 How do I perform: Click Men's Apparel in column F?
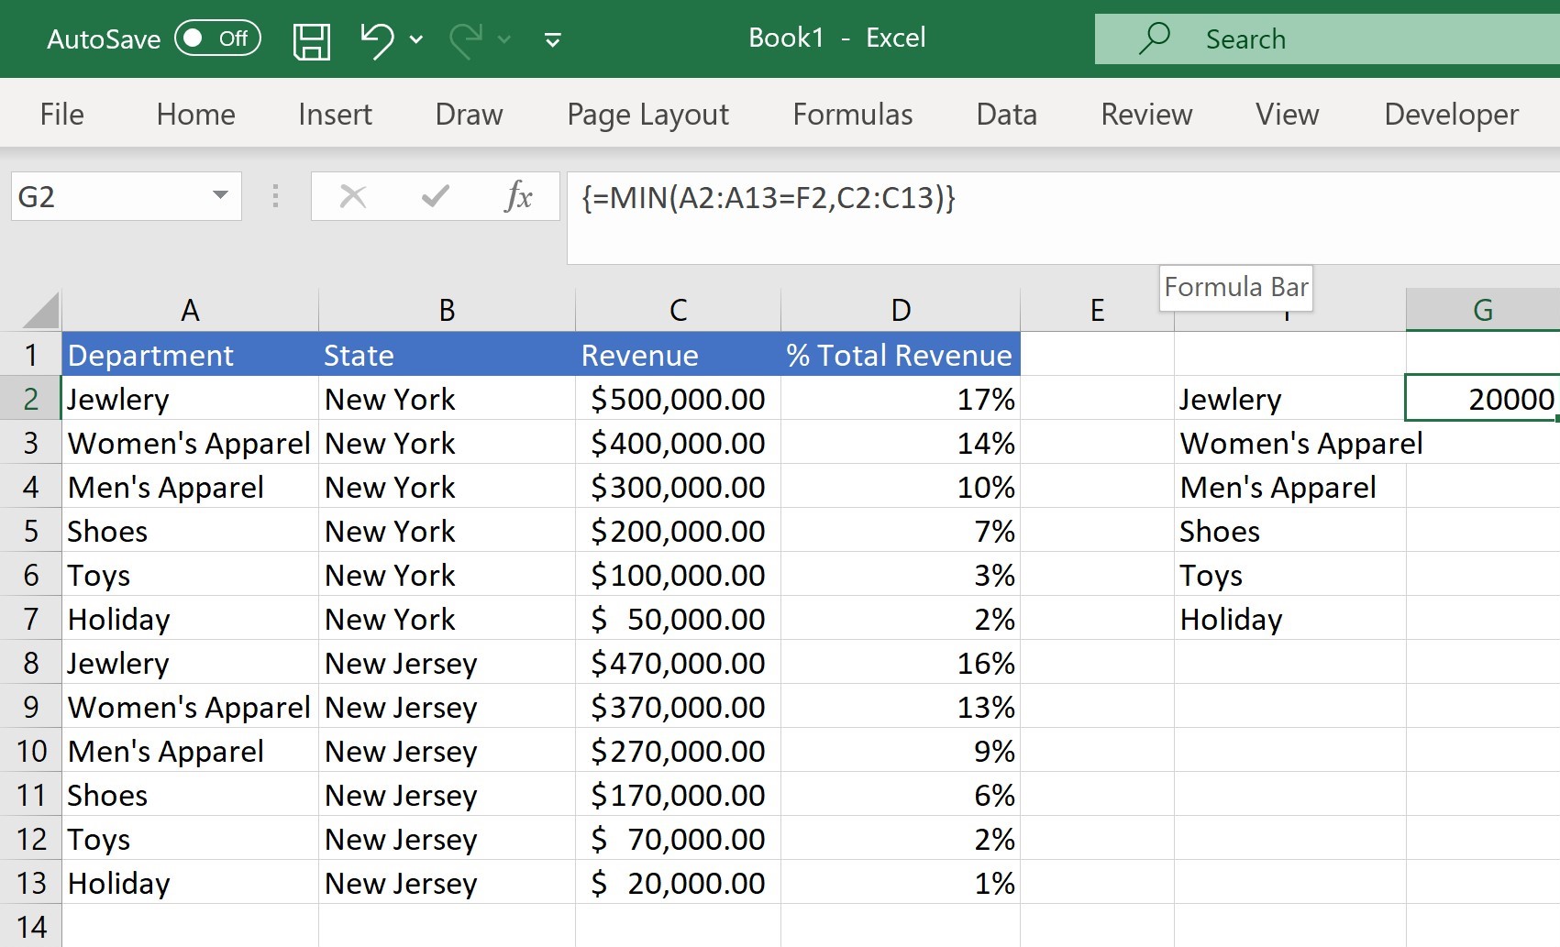coord(1289,487)
